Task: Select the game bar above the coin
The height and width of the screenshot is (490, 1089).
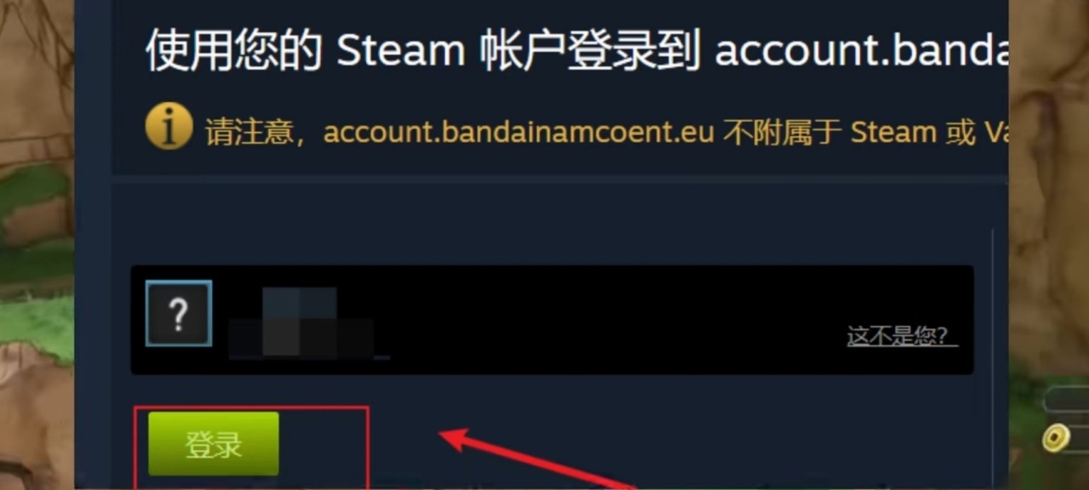Action: [1067, 399]
